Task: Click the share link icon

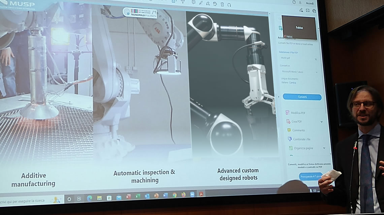Action: pyautogui.click(x=301, y=10)
